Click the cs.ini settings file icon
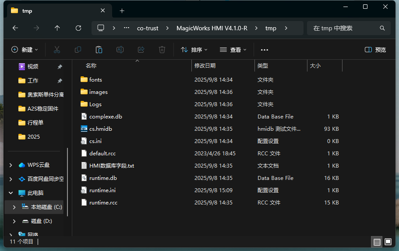The height and width of the screenshot is (251, 399). click(84, 141)
